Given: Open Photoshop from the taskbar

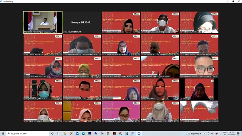Looking at the screenshot, I should (90, 133).
